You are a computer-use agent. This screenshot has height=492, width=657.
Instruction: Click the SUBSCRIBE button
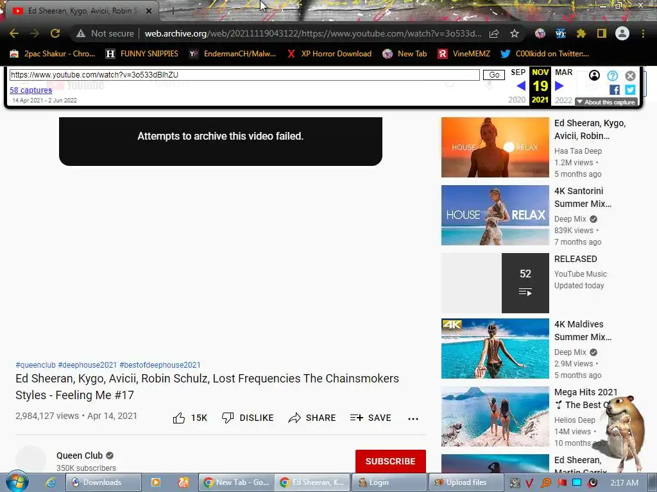pos(391,461)
